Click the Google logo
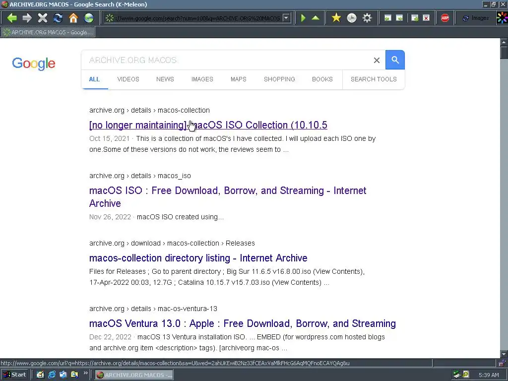The height and width of the screenshot is (381, 508). [x=34, y=63]
